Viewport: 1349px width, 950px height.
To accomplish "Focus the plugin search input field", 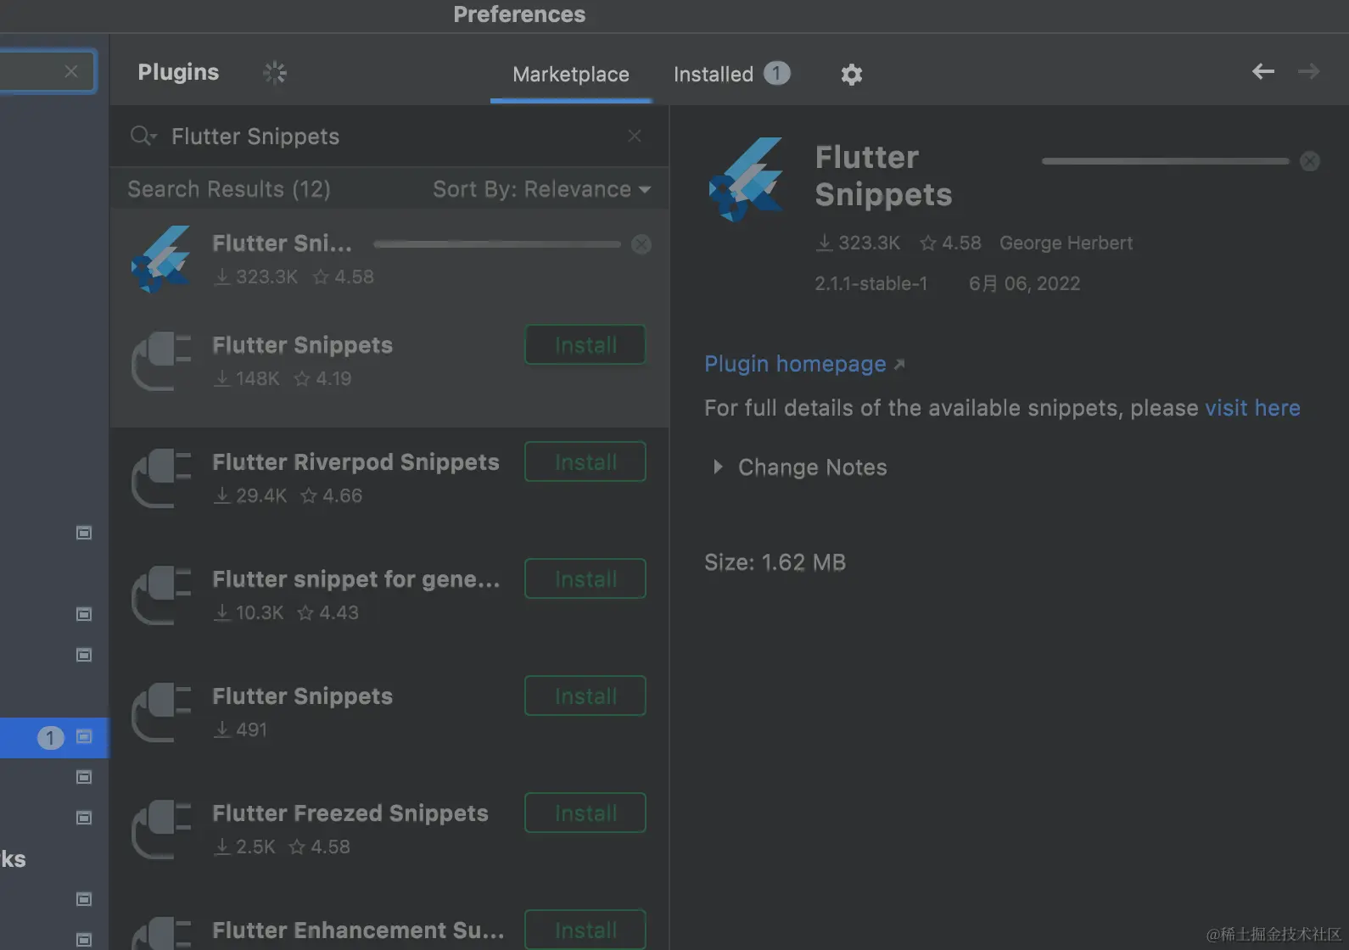I will tap(390, 137).
